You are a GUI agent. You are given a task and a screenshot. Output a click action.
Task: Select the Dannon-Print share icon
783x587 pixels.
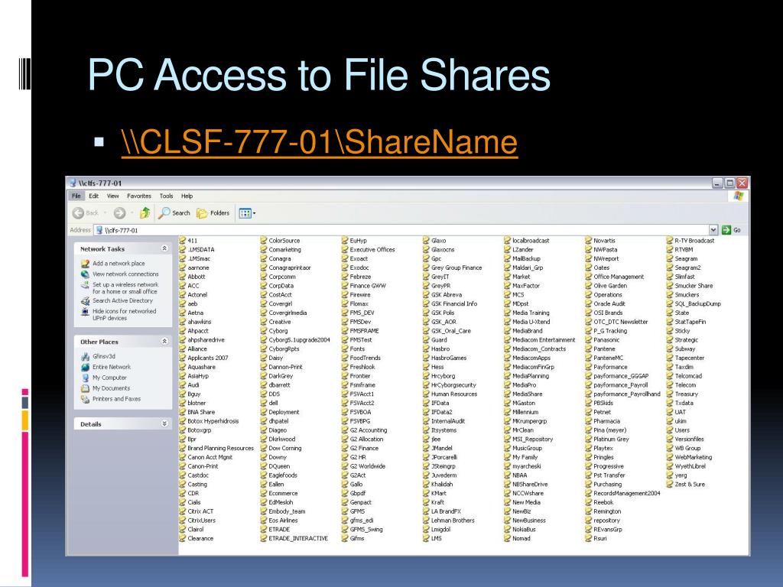click(x=264, y=367)
